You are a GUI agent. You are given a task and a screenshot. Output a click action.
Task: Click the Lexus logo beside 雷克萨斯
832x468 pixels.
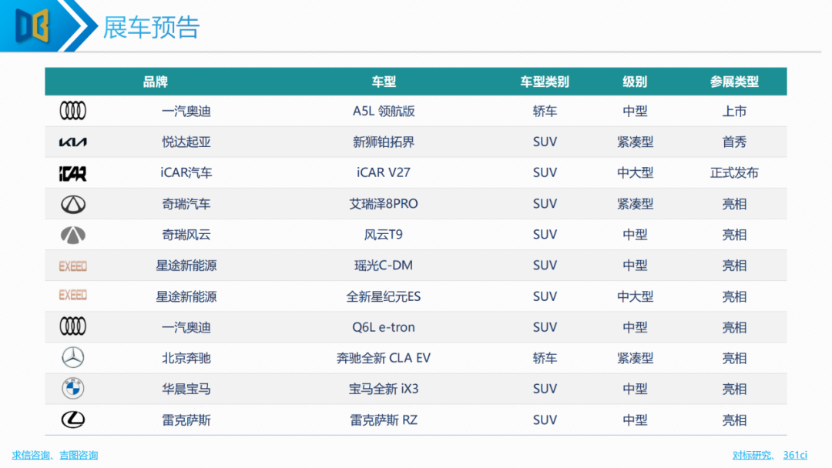[72, 420]
